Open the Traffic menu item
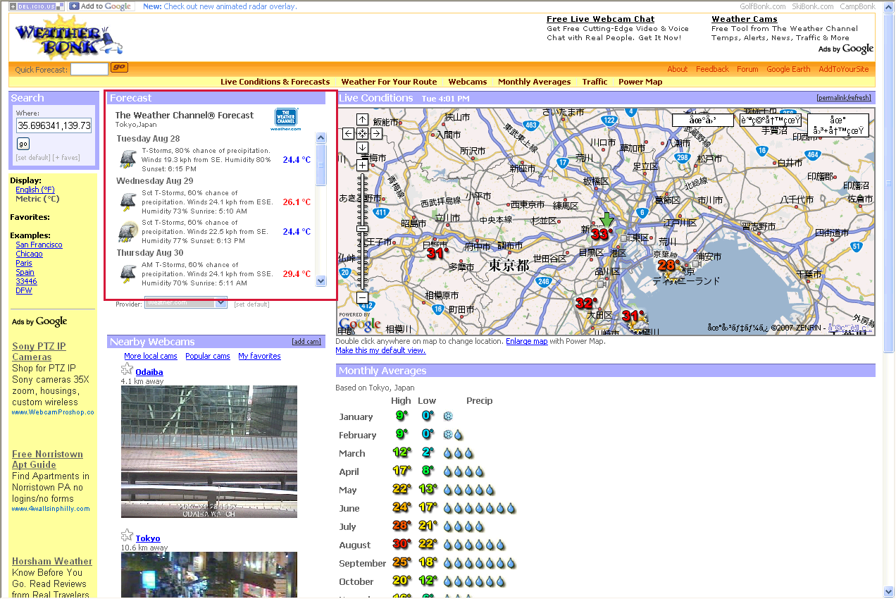This screenshot has width=896, height=599. [x=595, y=82]
